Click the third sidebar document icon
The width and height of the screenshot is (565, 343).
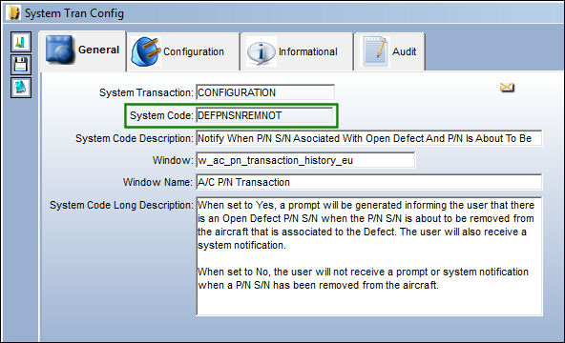(x=21, y=88)
